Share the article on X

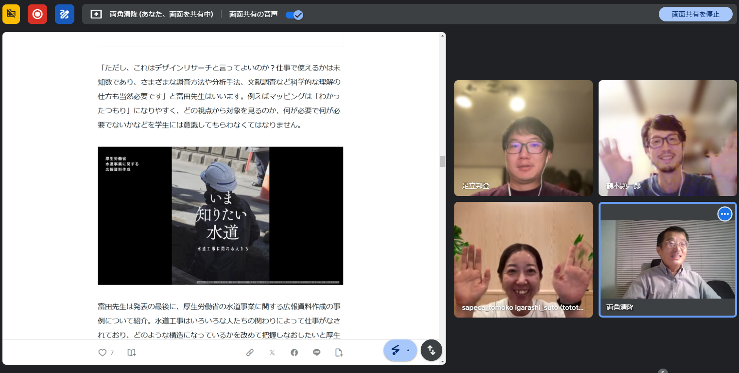272,353
